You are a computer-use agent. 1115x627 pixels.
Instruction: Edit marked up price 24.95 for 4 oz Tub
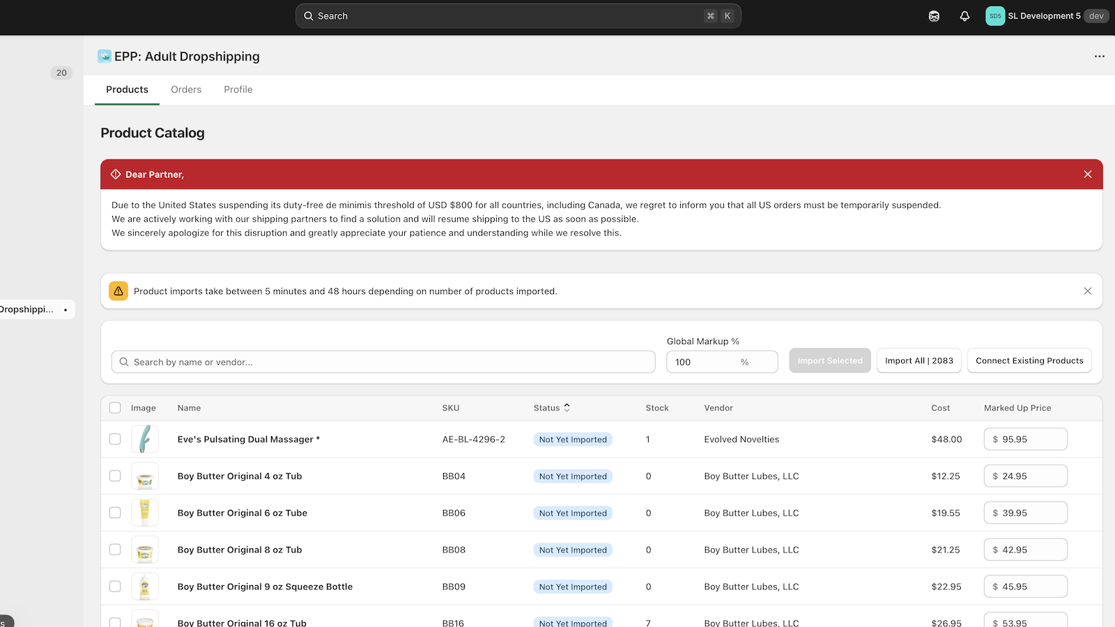pyautogui.click(x=1025, y=477)
